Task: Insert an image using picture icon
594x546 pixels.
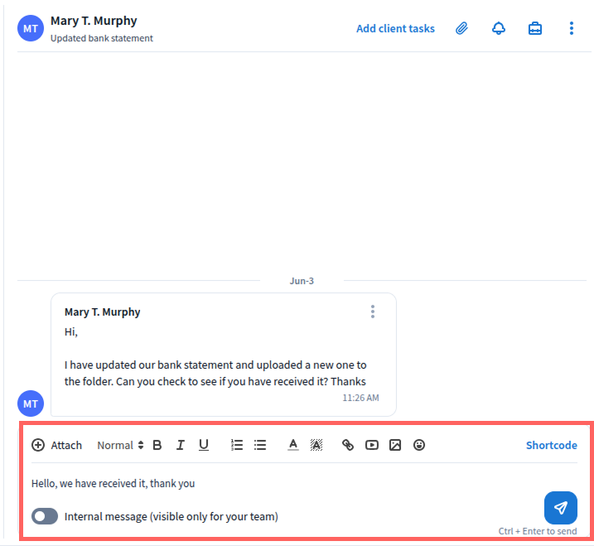Action: [x=395, y=445]
